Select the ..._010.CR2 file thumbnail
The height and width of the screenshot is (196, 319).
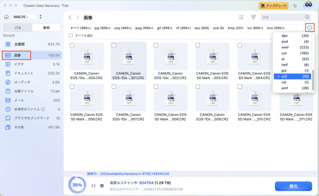255,98
